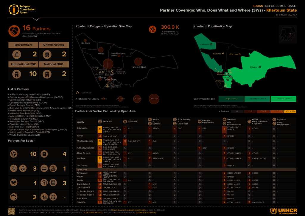This screenshot has height=216, width=305.
Task: Open the data2.unhcr.org portal link
Action: (128, 210)
